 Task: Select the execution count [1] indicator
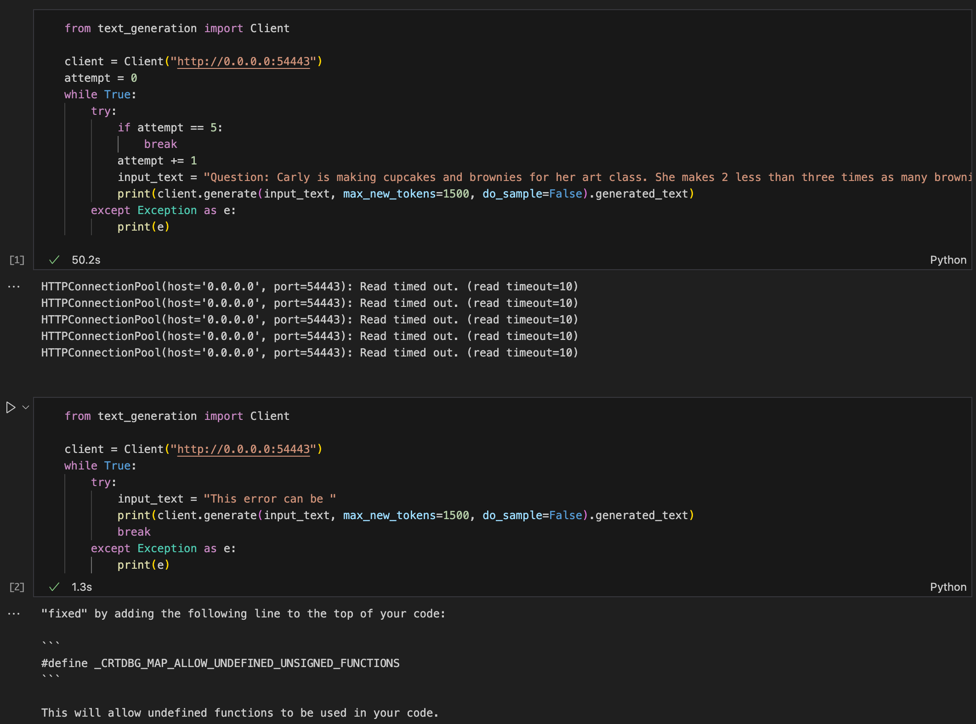tap(17, 260)
